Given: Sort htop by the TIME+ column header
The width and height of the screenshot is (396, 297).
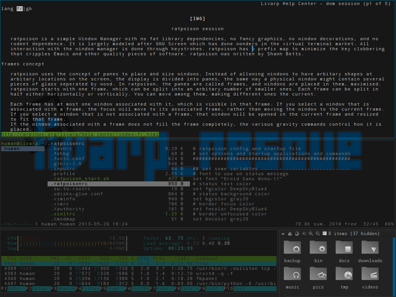Looking at the screenshot, I should pos(182,258).
